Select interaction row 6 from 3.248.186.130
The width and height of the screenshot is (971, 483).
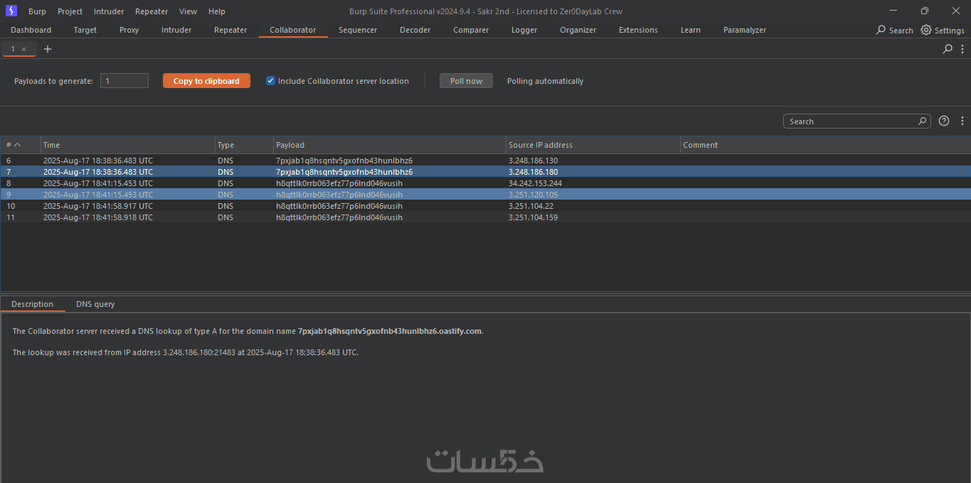[485, 161]
